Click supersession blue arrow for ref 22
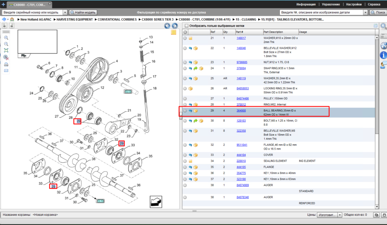Viewport: 387px width, 225px height. (190, 48)
